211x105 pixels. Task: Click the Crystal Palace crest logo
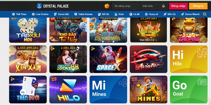click(x=39, y=6)
